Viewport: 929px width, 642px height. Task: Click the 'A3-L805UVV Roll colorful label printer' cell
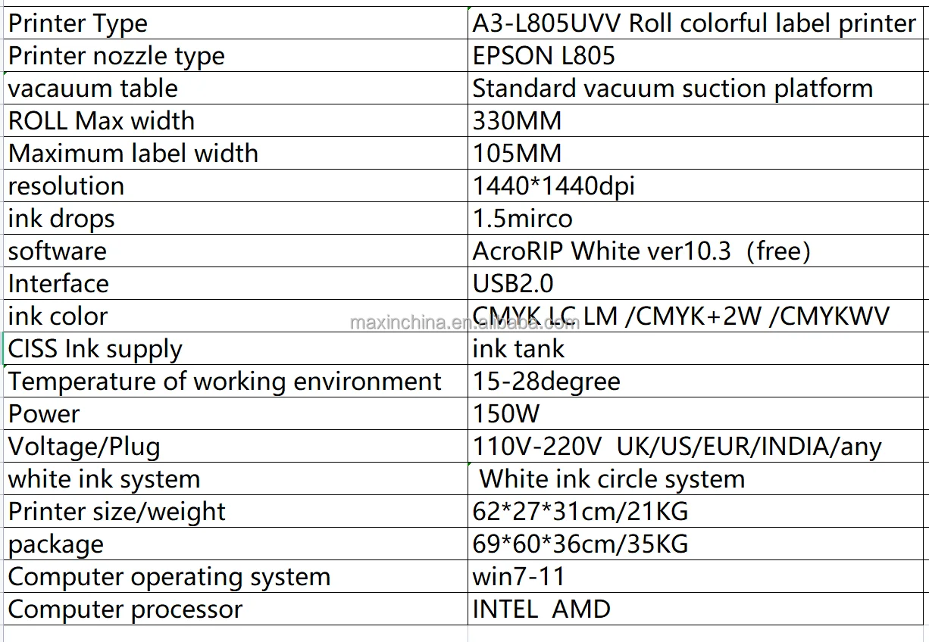[694, 23]
